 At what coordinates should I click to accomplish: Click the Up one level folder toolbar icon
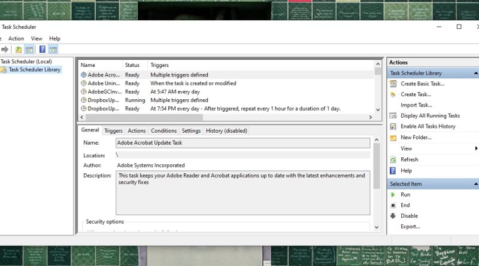19,50
